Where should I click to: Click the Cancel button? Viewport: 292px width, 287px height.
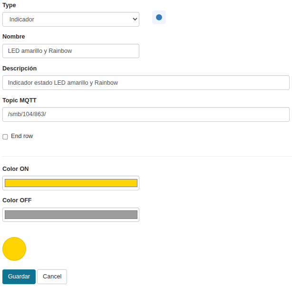pos(52,277)
